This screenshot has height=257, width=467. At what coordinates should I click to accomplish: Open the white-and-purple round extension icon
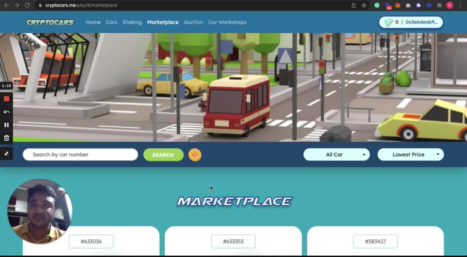418,5
